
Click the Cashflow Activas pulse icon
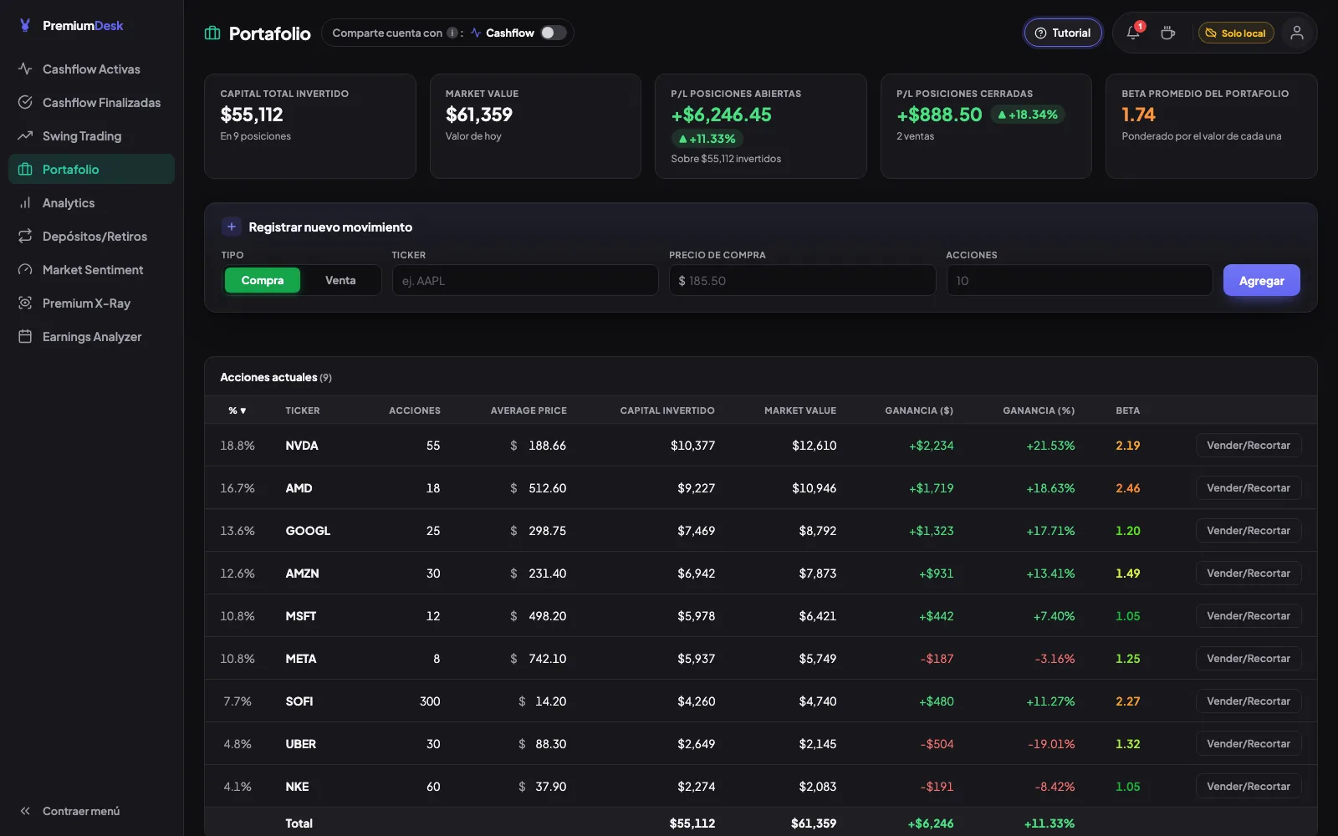point(25,69)
